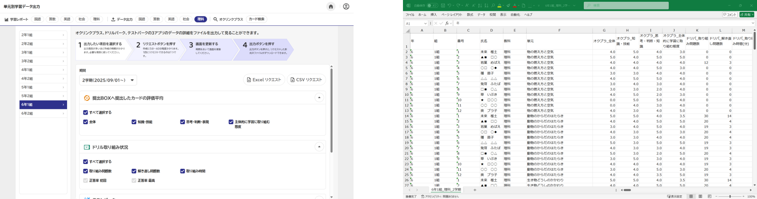Select 5年1組 in the class list
Screen dimensions: 757x199
(x=43, y=87)
